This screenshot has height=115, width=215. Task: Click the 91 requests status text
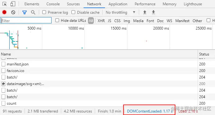12,111
